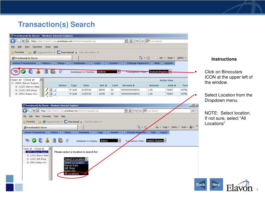The height and width of the screenshot is (198, 265).
Task: Open Database to Display dropdown in upper window
Action: click(x=119, y=72)
